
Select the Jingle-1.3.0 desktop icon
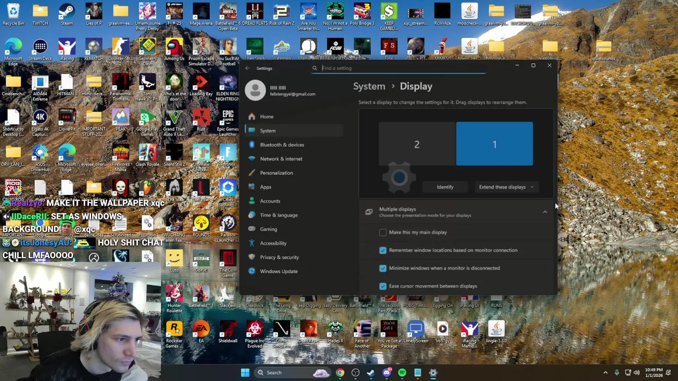496,332
